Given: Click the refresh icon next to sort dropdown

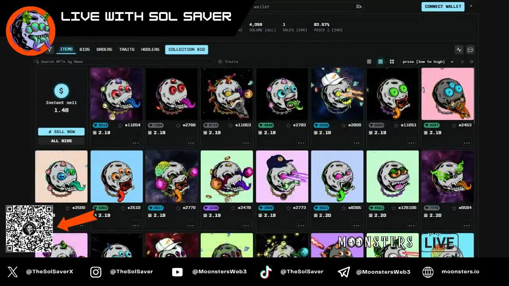Looking at the screenshot, I should tap(472, 62).
